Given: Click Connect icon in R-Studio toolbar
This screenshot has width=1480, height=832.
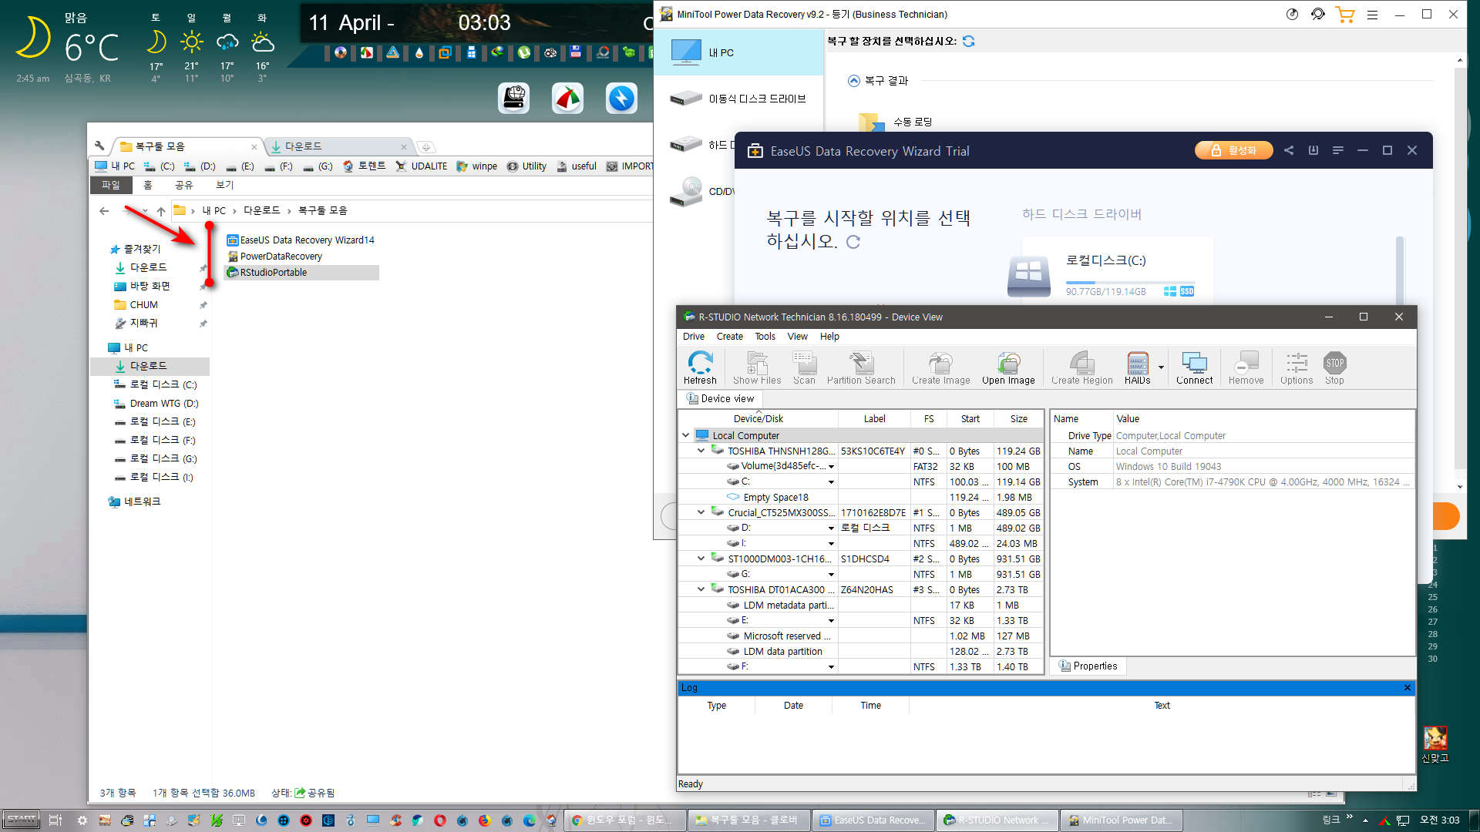Looking at the screenshot, I should [1194, 367].
